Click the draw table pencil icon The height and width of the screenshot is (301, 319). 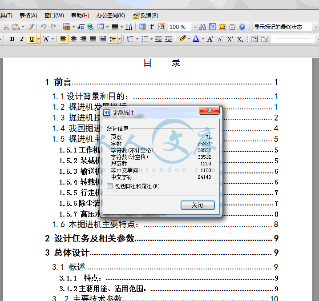254,39
